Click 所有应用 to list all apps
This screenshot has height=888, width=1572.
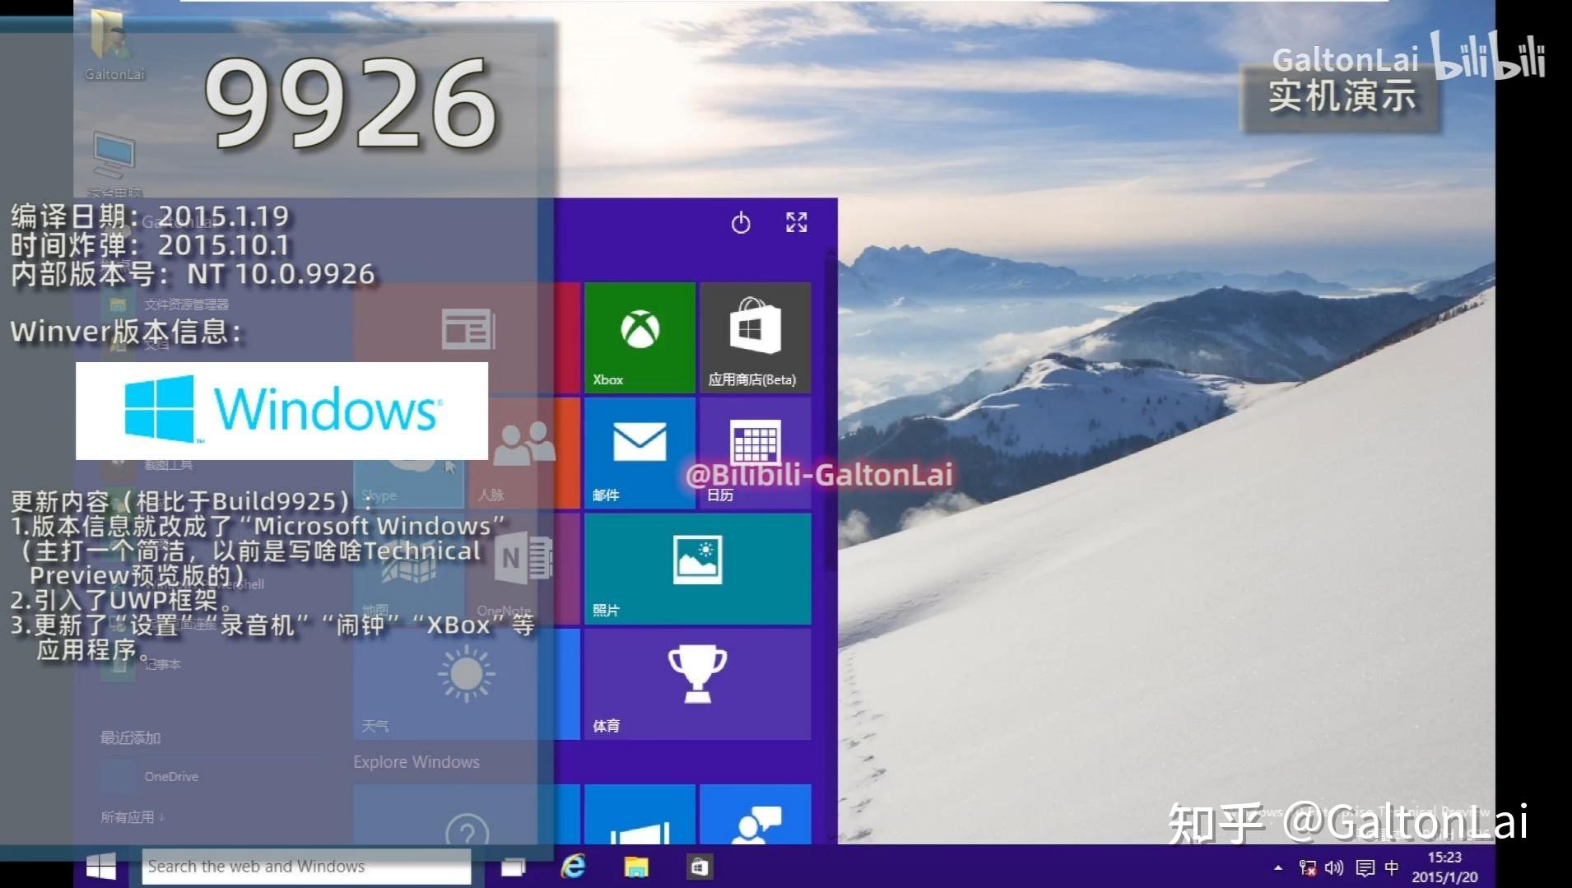point(133,817)
